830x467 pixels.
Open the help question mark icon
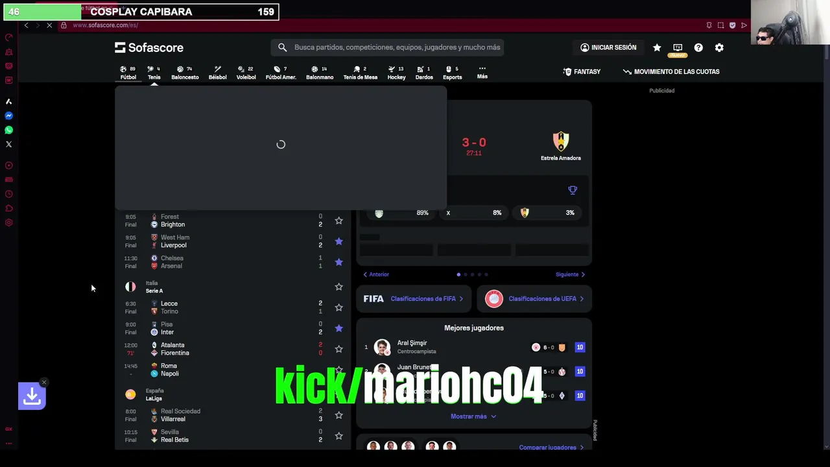[x=698, y=47]
